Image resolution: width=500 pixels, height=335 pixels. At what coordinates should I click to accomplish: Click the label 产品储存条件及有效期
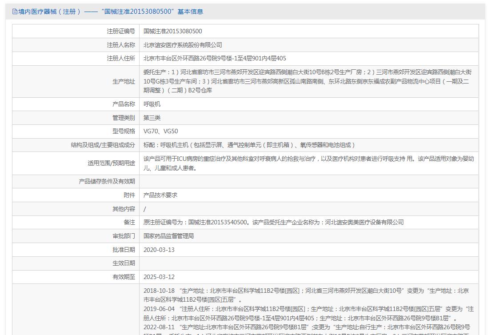tap(107, 181)
